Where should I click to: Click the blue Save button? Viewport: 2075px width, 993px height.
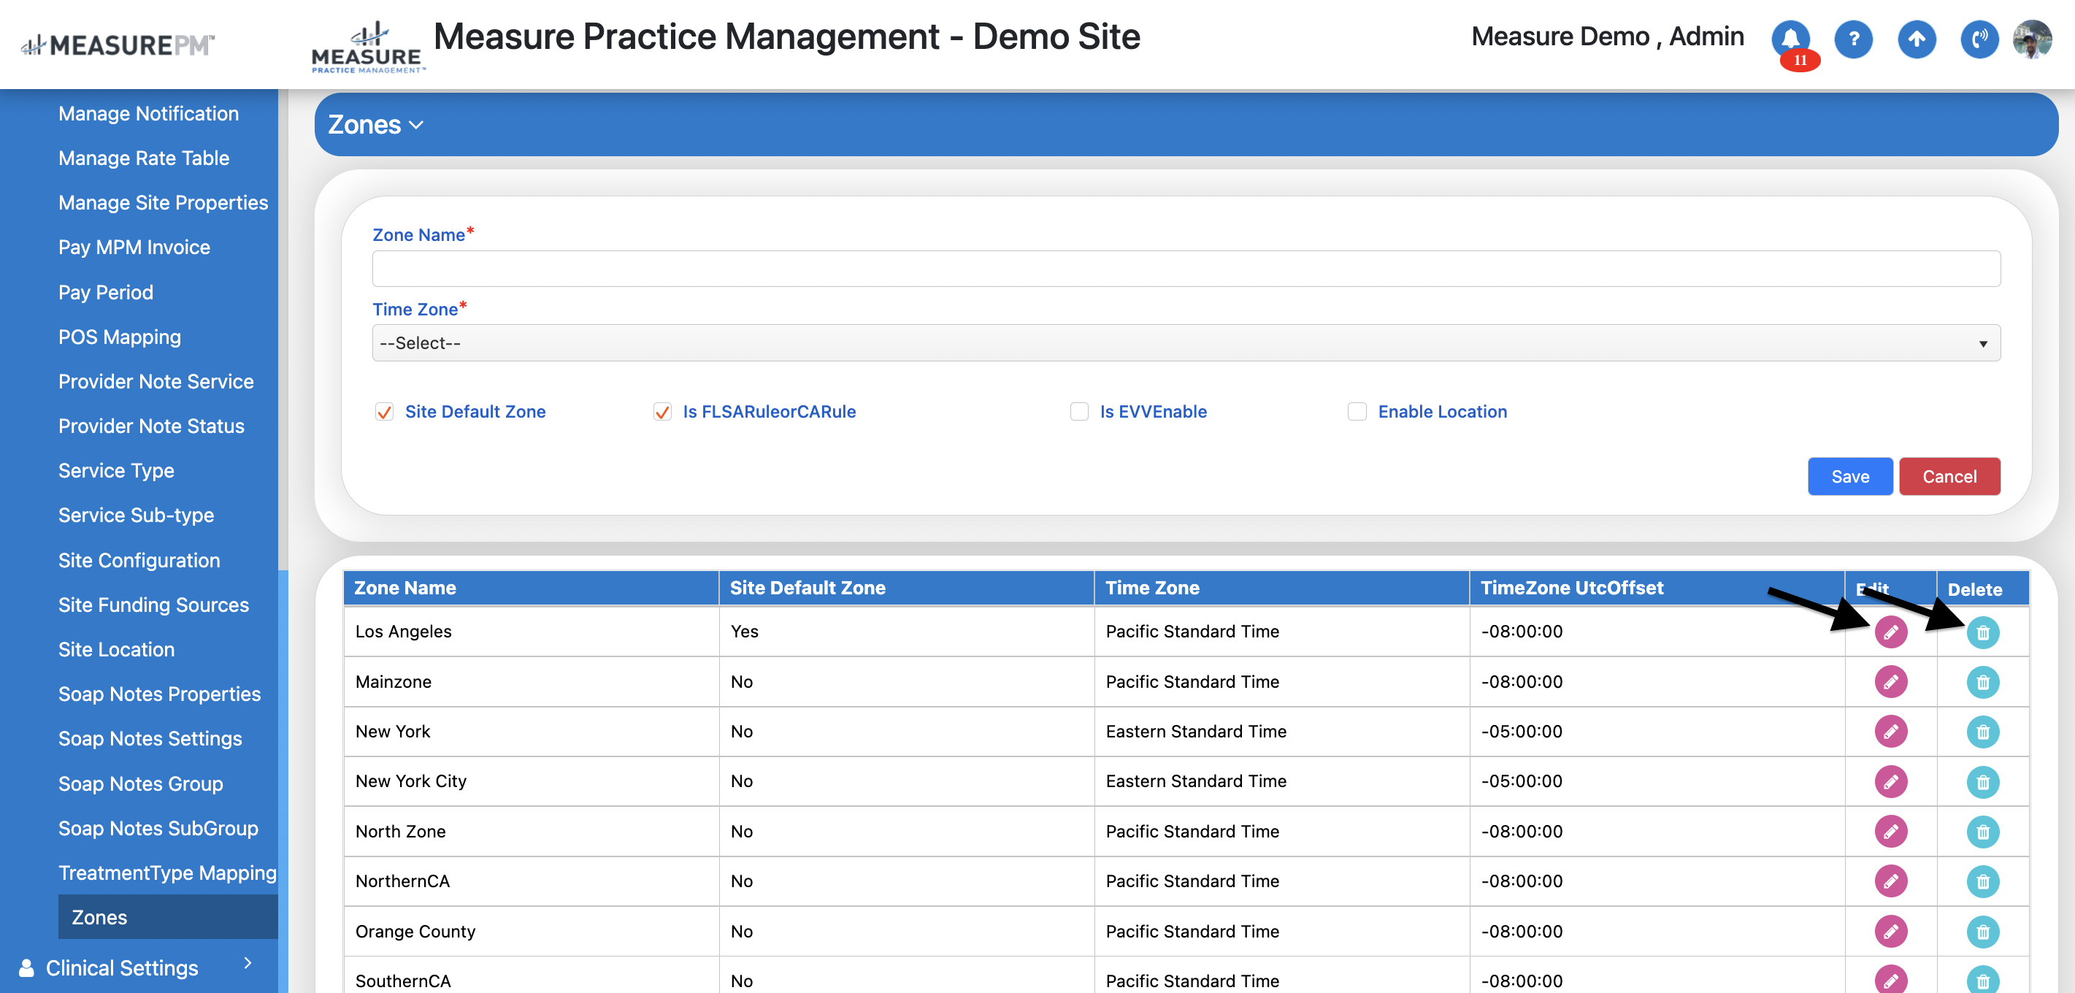click(x=1849, y=477)
